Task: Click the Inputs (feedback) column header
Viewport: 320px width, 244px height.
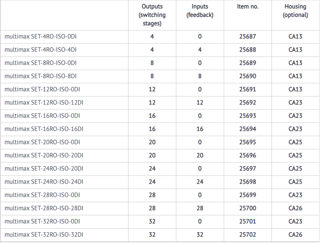Action: click(200, 11)
